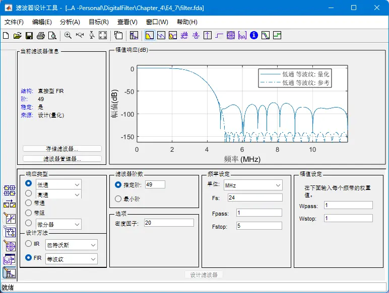Screen dimensions: 389x293
Task: Open the FIR method dropdown showing 等波纹
Action: 72,259
